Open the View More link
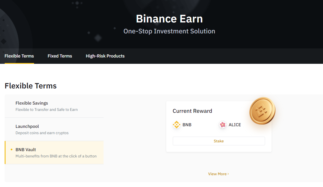Viewport: 323px width, 187px height. 218,174
